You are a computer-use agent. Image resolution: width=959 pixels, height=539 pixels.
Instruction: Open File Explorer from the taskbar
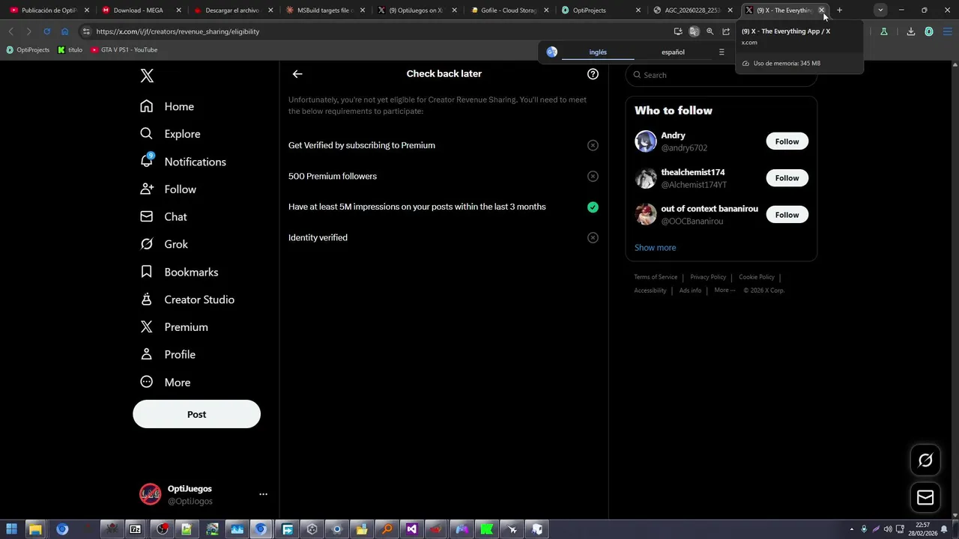coord(35,529)
